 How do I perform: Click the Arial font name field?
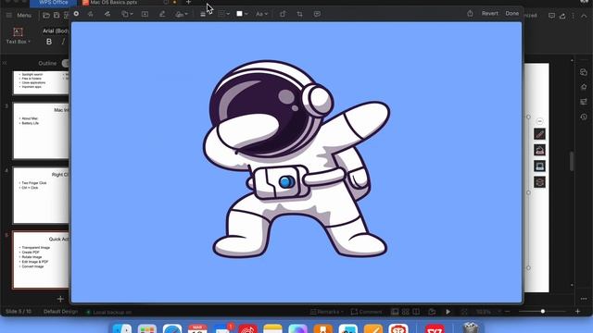click(56, 31)
